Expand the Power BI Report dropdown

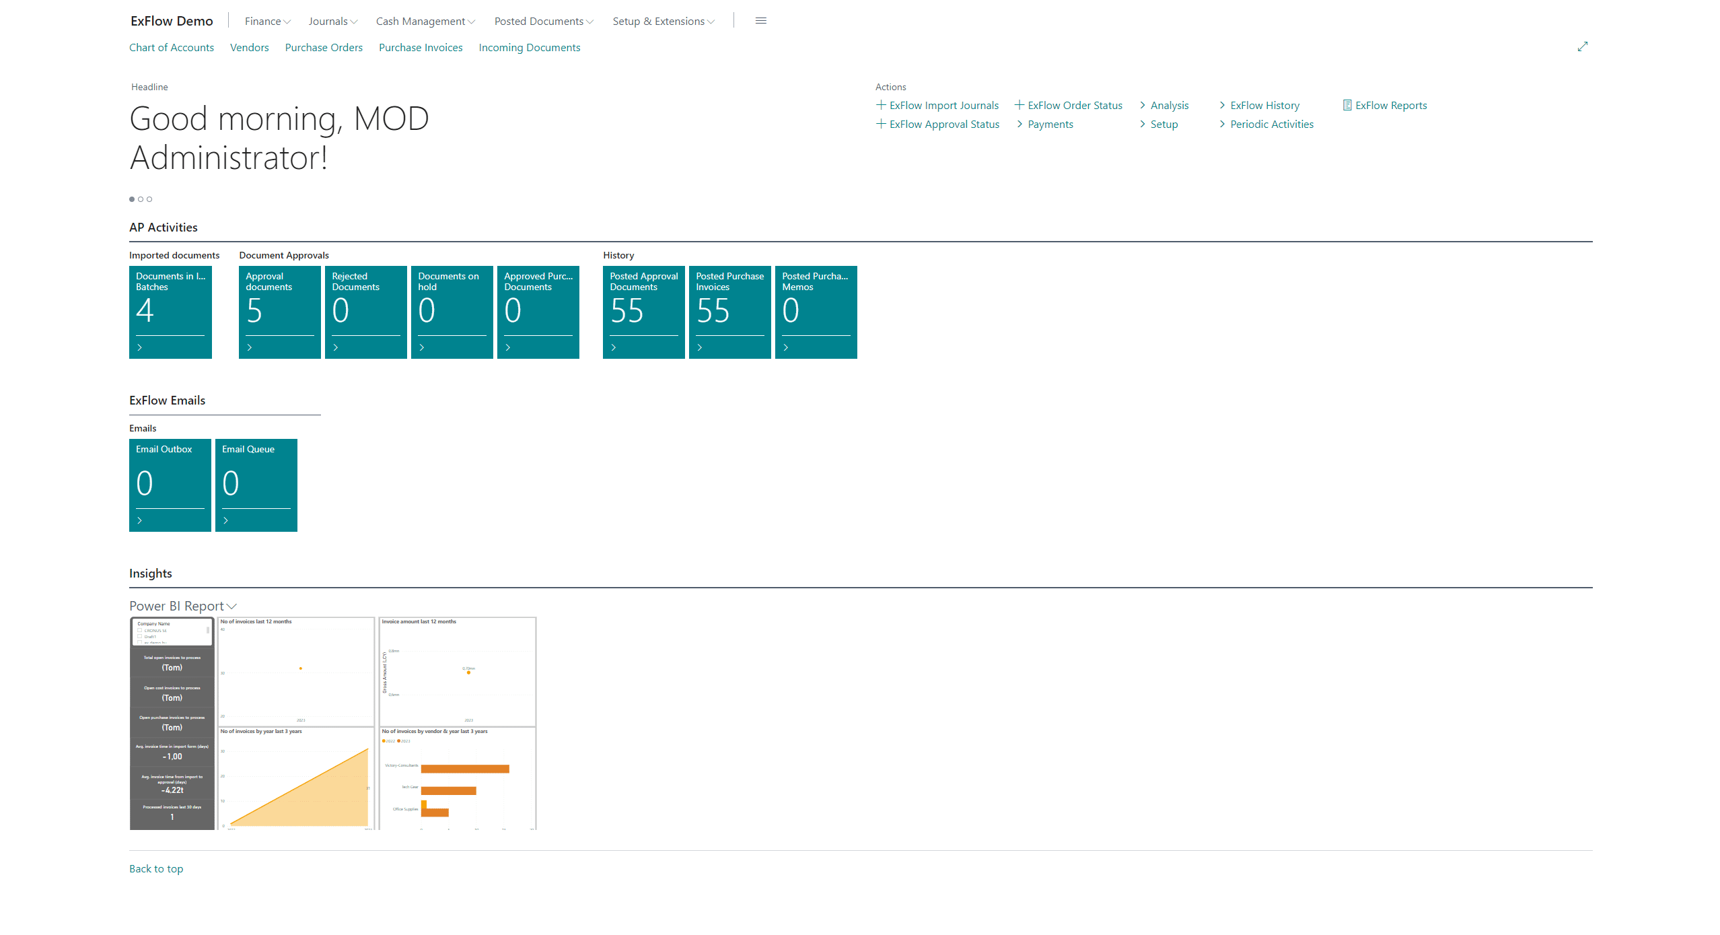(x=183, y=606)
